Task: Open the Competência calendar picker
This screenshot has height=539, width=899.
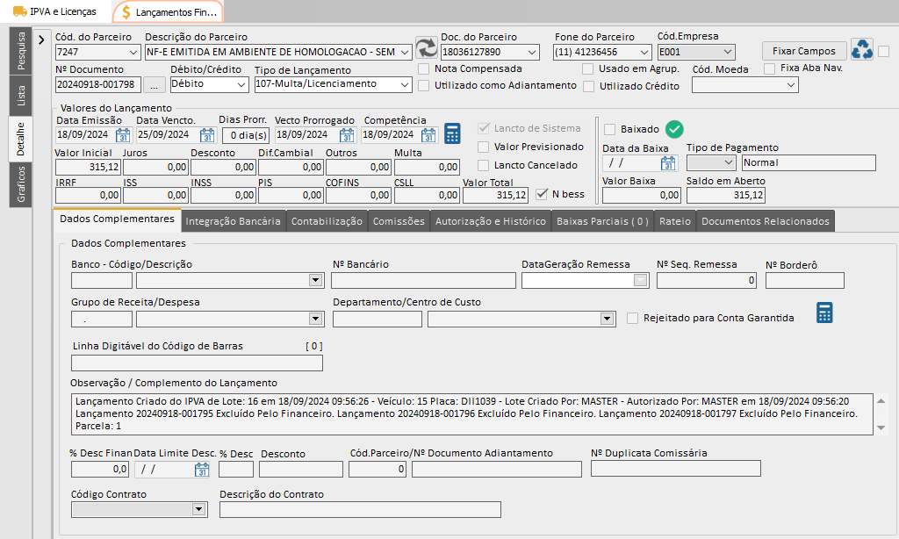Action: click(x=428, y=135)
